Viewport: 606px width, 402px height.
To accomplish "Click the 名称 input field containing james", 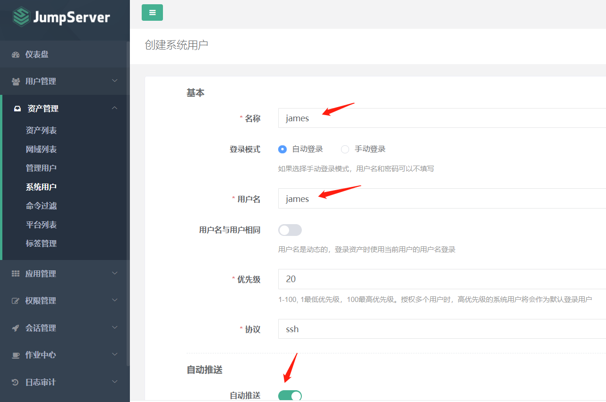I will point(442,118).
